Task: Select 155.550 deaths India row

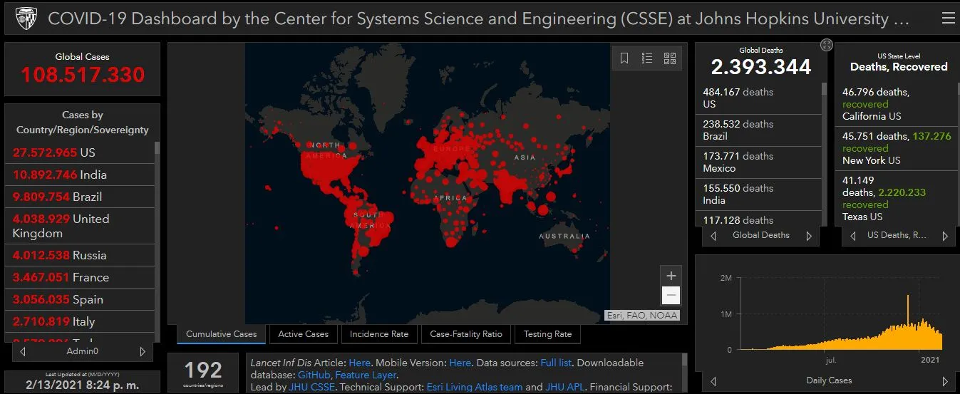Action: coord(758,195)
